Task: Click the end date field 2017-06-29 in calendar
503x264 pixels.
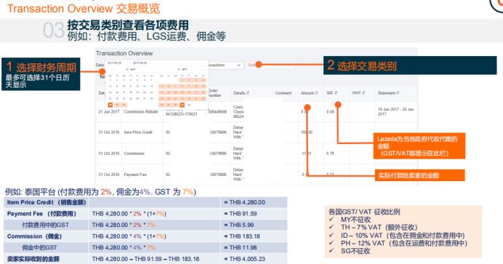Action: 140,63
